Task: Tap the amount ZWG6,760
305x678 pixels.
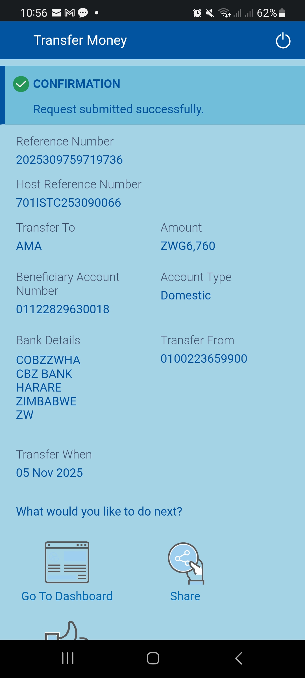Action: click(188, 246)
